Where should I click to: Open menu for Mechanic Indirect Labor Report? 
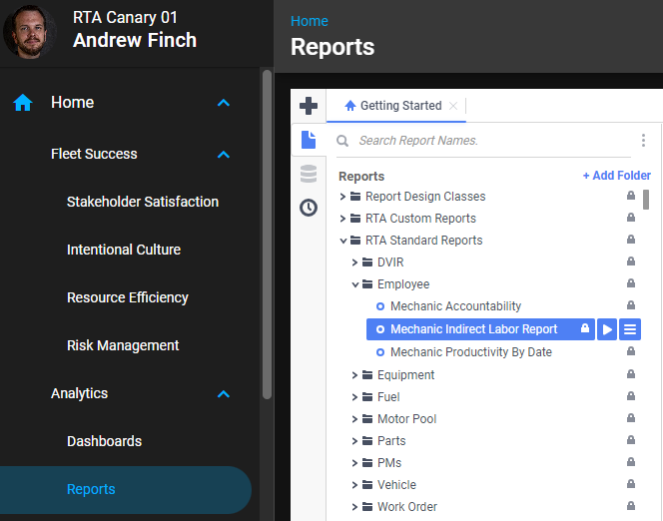[630, 329]
